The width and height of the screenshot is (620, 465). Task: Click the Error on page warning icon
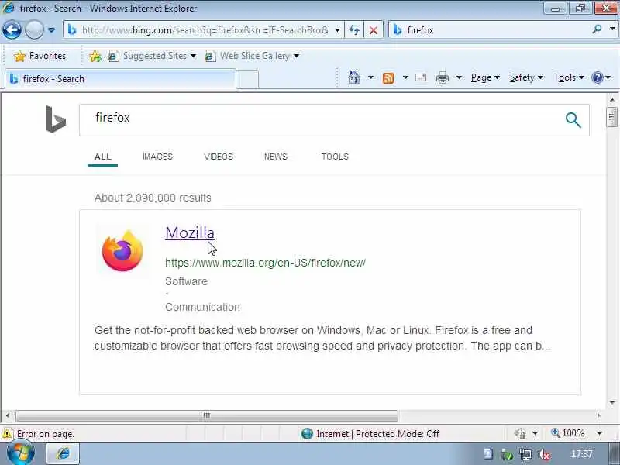[x=7, y=434]
